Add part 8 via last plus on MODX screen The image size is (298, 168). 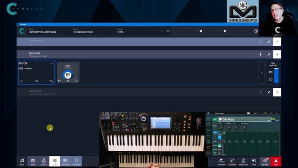point(275,141)
